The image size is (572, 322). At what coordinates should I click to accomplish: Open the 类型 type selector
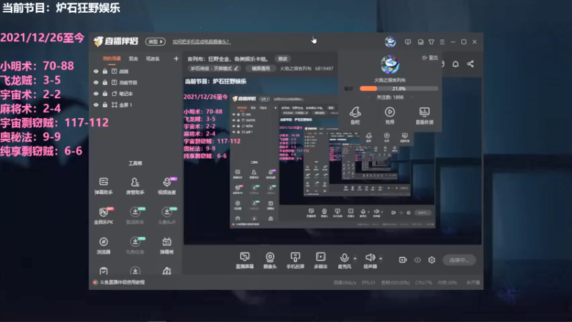155,42
